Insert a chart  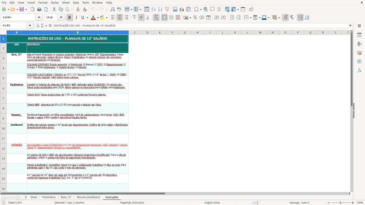click(182, 9)
